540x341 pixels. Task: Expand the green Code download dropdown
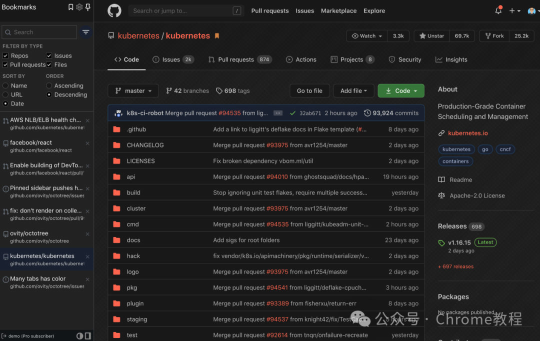pyautogui.click(x=401, y=90)
